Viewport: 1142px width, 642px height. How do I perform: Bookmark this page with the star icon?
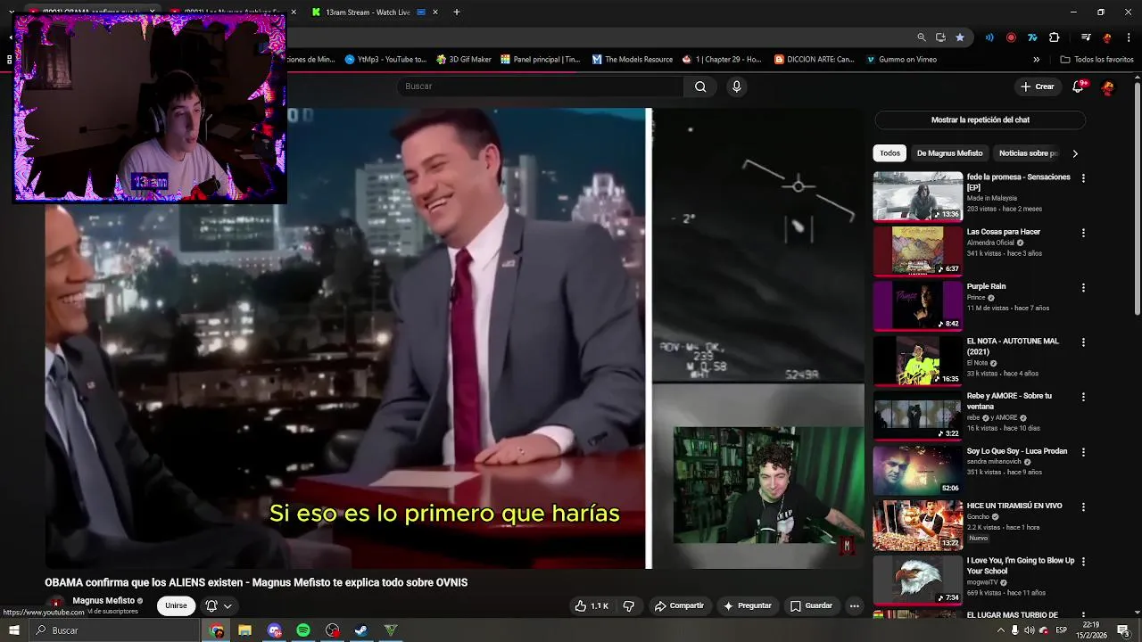960,37
